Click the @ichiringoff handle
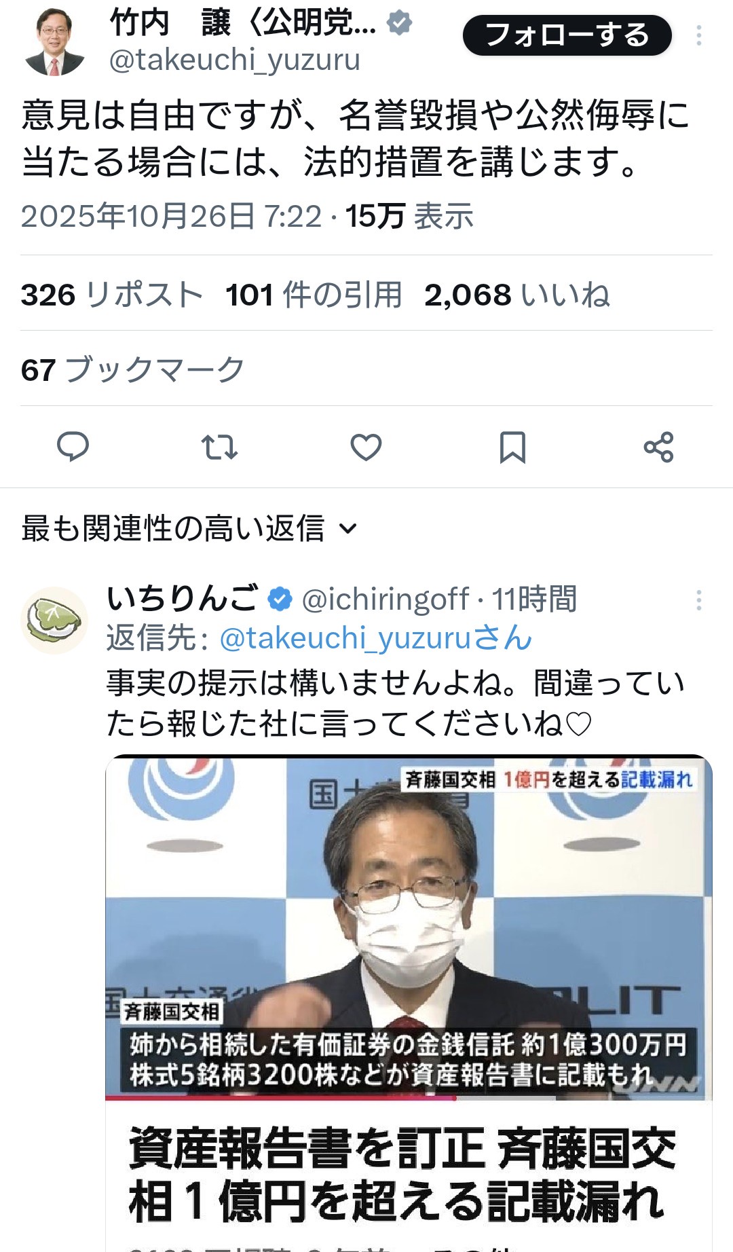The height and width of the screenshot is (1252, 733). click(385, 600)
